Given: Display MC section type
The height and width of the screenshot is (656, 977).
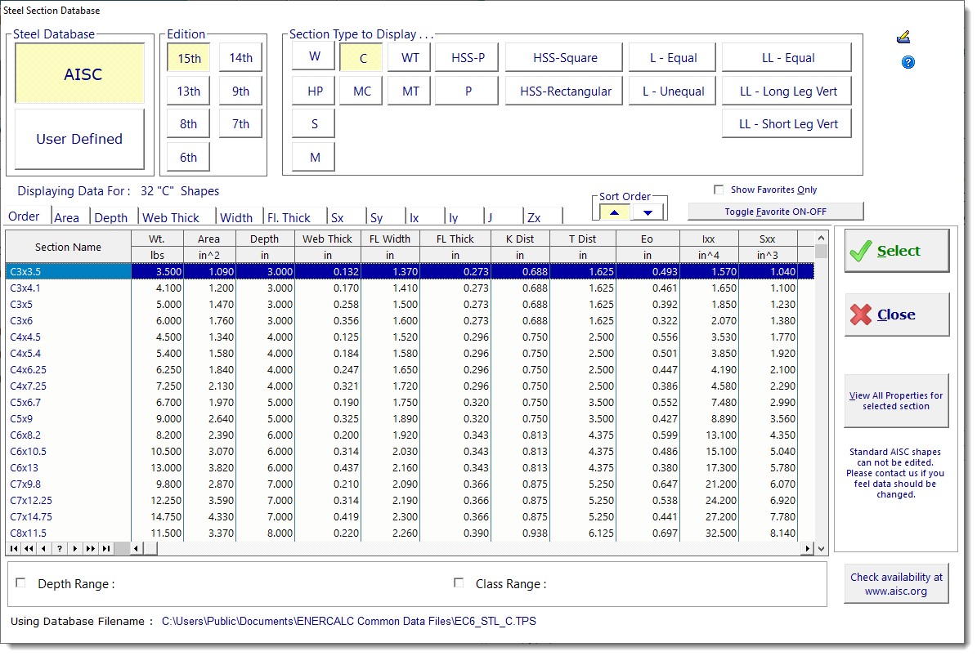Looking at the screenshot, I should tap(363, 91).
